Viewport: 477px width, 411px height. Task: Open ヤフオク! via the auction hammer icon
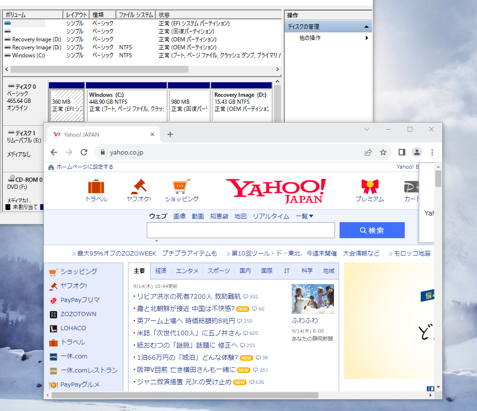138,185
